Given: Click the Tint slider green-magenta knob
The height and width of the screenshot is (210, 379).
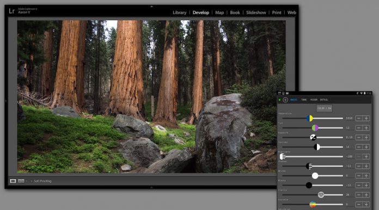Looking at the screenshot, I should [x=315, y=128].
